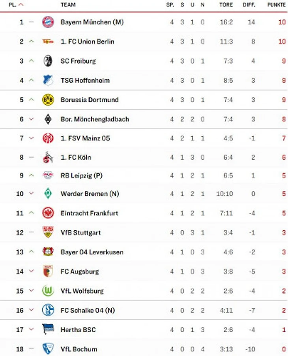Click the SC Freiburg club logo
Screen dimensions: 288x356
click(48, 61)
